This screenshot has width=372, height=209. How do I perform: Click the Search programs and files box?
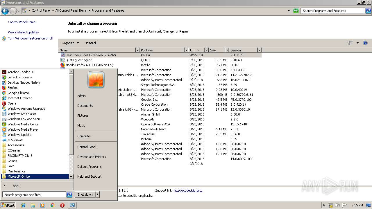[34, 195]
